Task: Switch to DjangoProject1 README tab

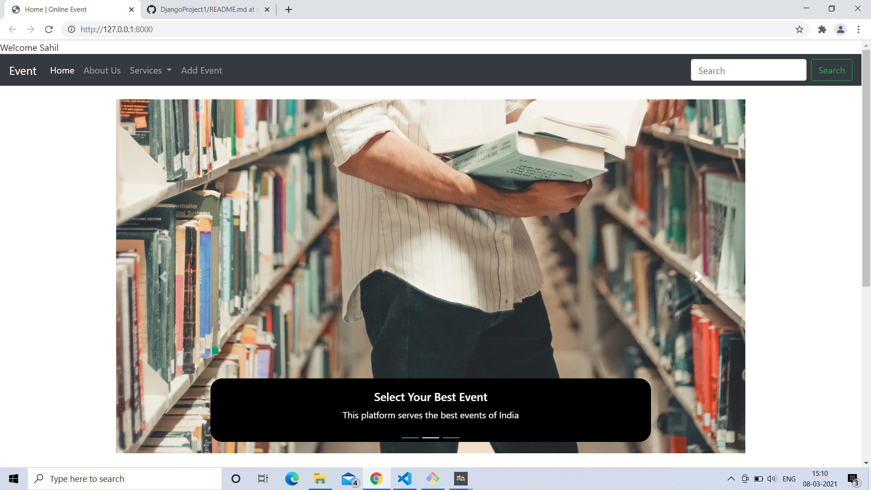Action: 206,10
